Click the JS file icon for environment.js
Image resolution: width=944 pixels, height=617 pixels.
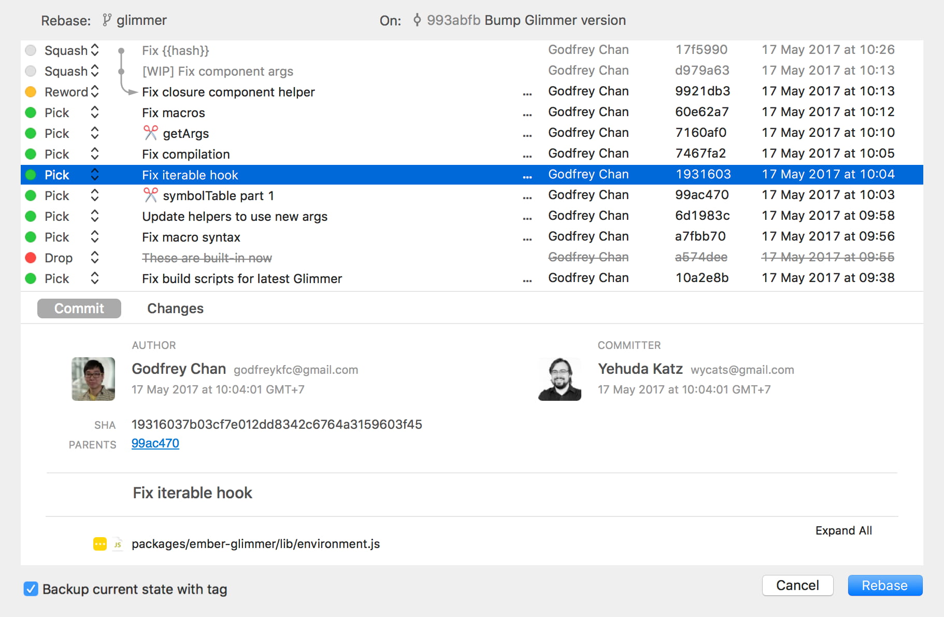point(118,544)
